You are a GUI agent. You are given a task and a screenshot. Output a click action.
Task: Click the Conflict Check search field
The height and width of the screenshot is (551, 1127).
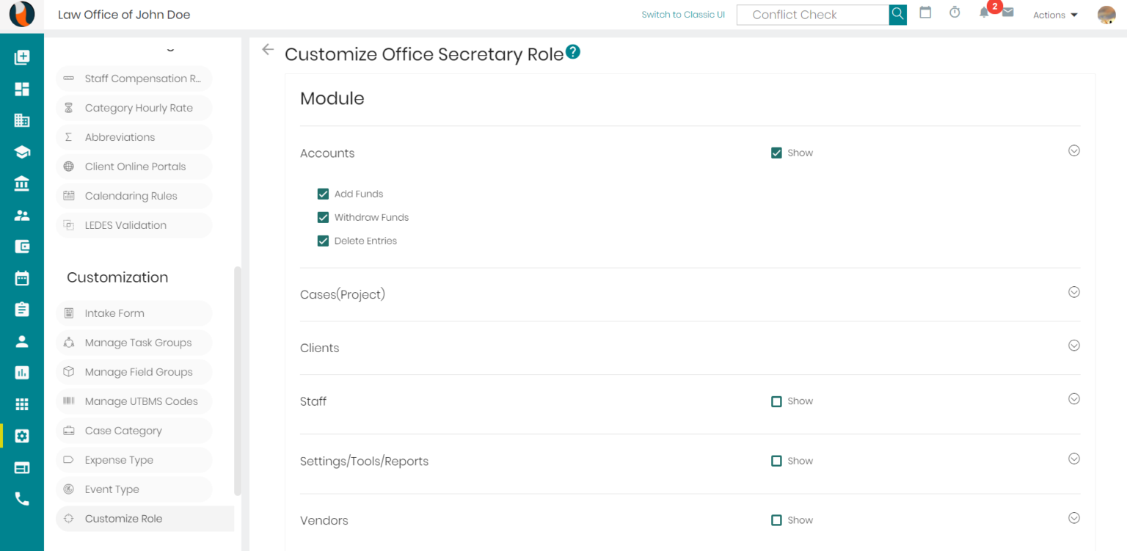pos(813,15)
